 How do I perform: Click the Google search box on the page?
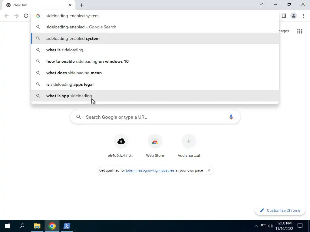pyautogui.click(x=155, y=117)
